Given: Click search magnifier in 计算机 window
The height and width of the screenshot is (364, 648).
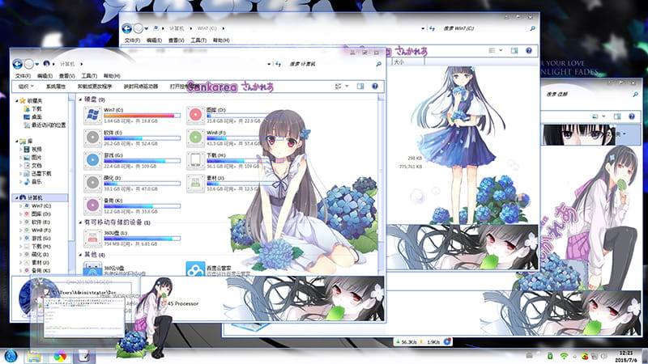Looking at the screenshot, I should (378, 64).
